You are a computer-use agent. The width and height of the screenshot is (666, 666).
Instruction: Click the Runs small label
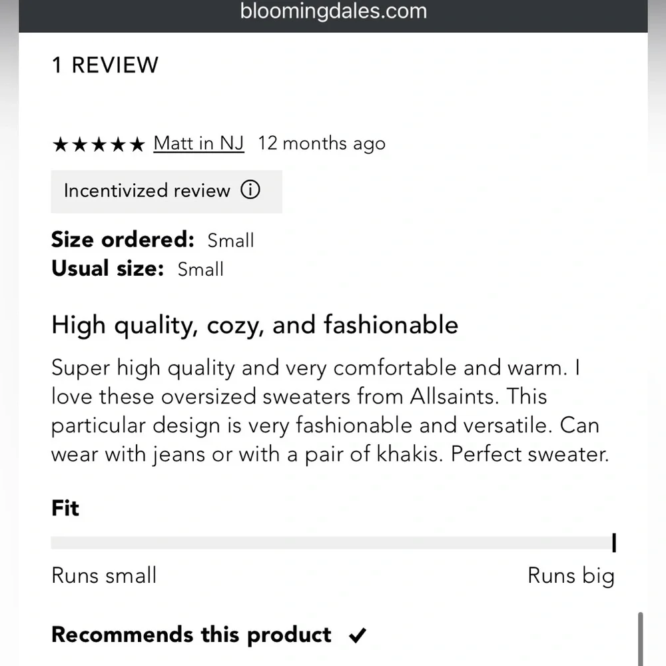pyautogui.click(x=104, y=575)
